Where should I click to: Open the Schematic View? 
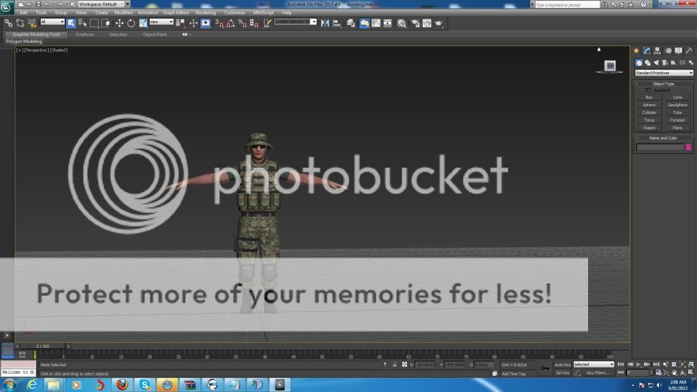coord(387,23)
